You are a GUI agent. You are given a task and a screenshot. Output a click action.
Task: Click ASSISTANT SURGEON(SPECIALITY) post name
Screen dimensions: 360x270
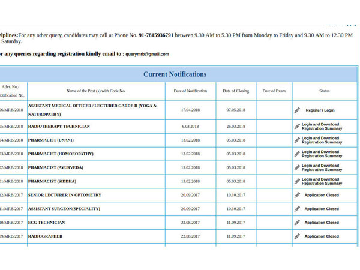tap(64, 209)
